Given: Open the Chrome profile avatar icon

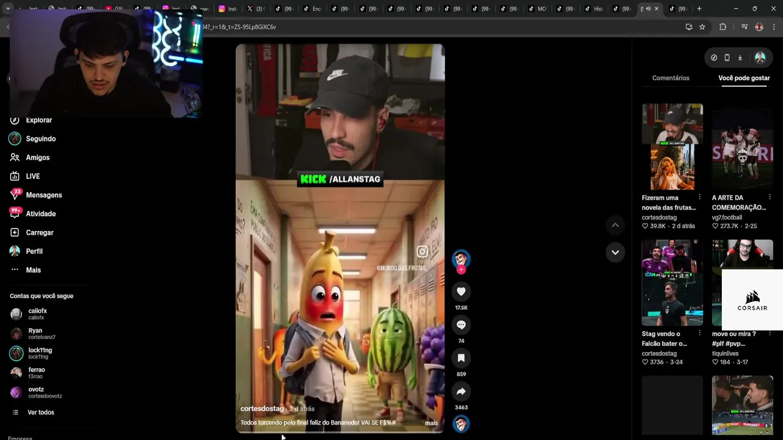Looking at the screenshot, I should [759, 27].
